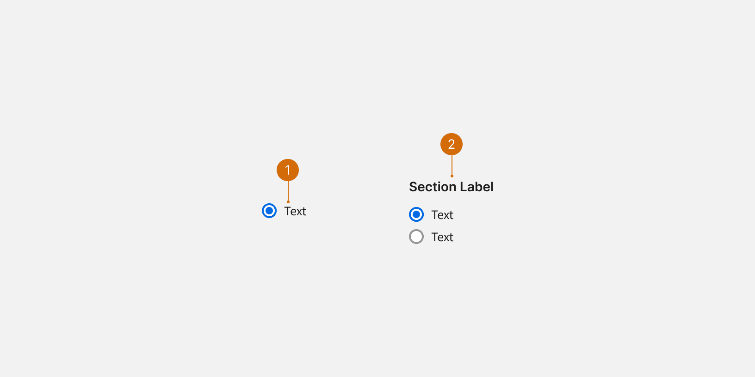755x377 pixels.
Task: Click the word Label in the section heading
Action: (x=477, y=187)
